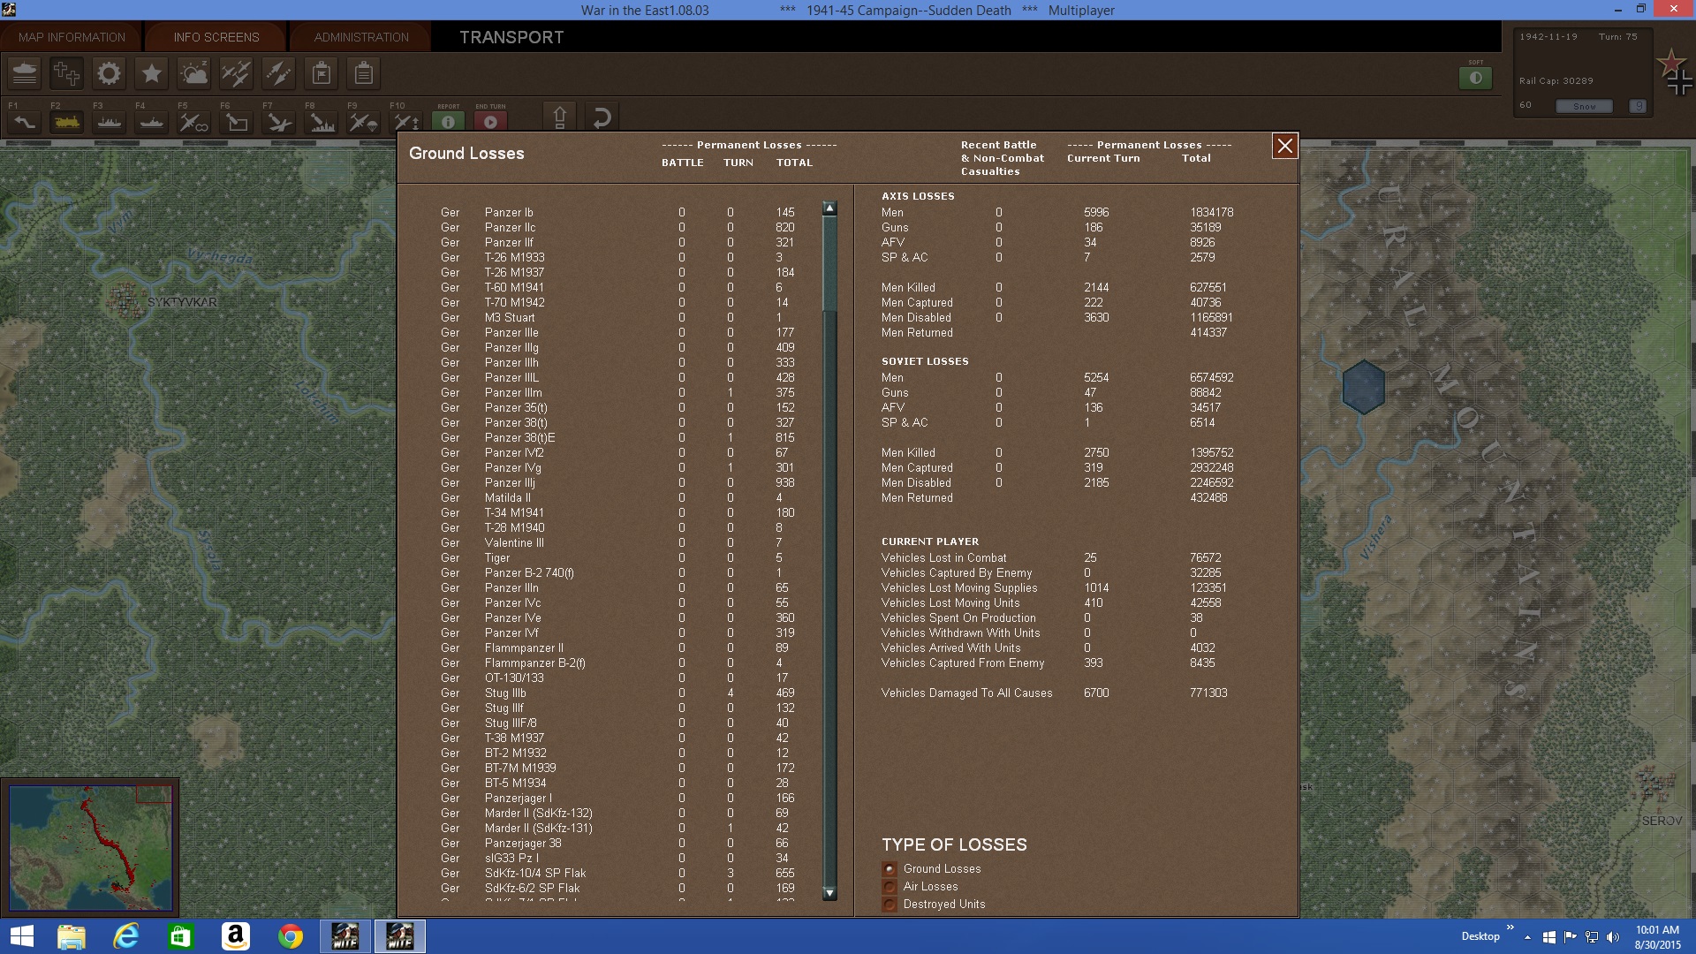Click the Snow weather indicator button

coord(1584,106)
